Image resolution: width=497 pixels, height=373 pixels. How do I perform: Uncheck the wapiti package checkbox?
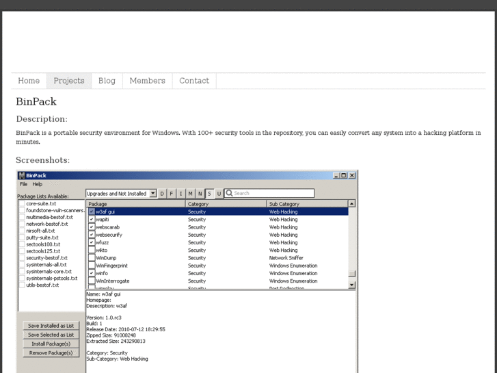(92, 220)
